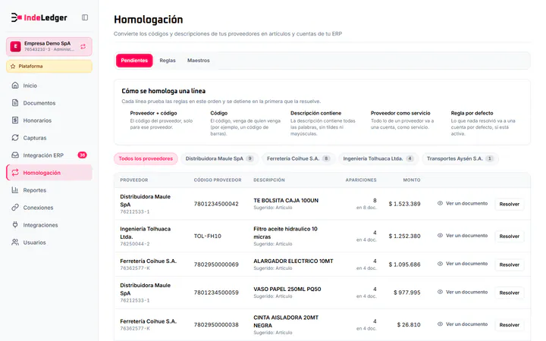Click the Integraciones plug icon
This screenshot has width=546, height=341.
coord(15,225)
